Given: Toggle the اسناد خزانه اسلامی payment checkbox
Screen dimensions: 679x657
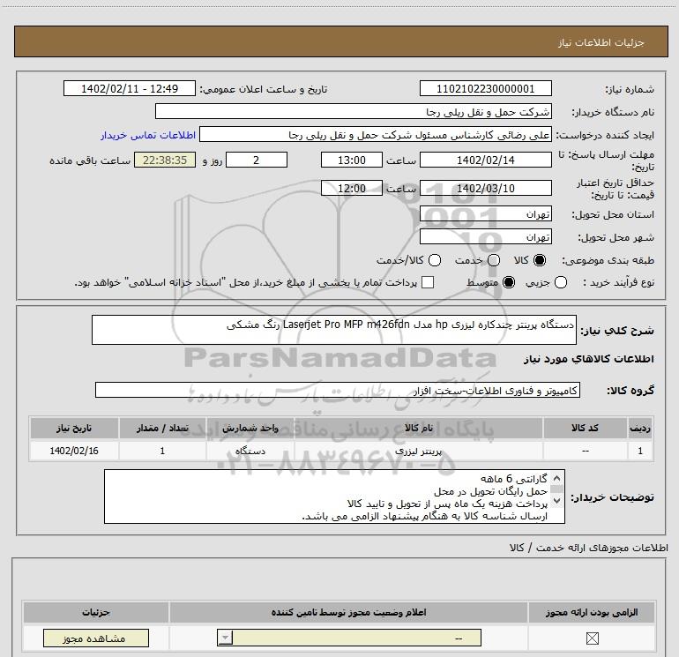Looking at the screenshot, I should tap(428, 282).
